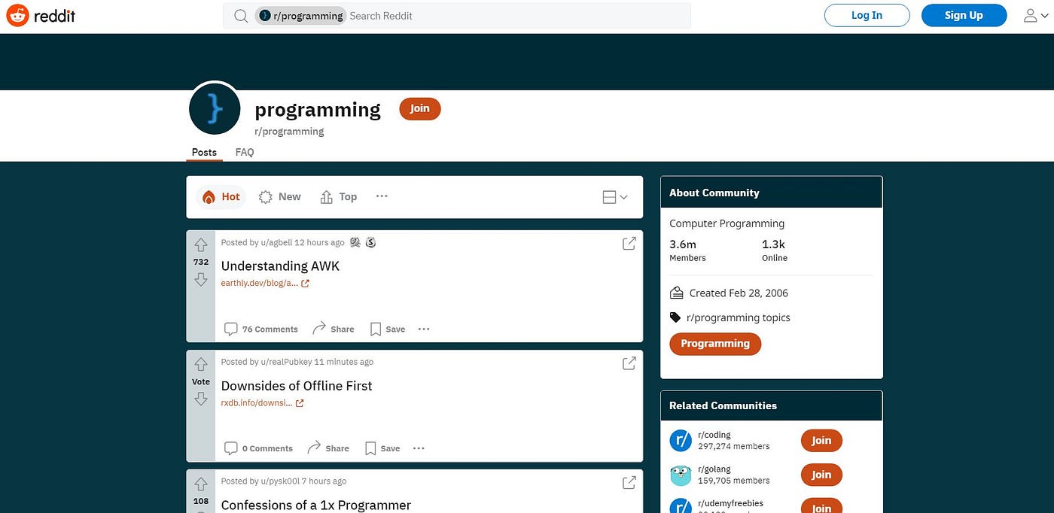Screen dimensions: 1054x513
Task: Upvote the Understanding AWK post
Action: click(201, 244)
